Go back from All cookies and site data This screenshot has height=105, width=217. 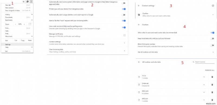[139, 62]
